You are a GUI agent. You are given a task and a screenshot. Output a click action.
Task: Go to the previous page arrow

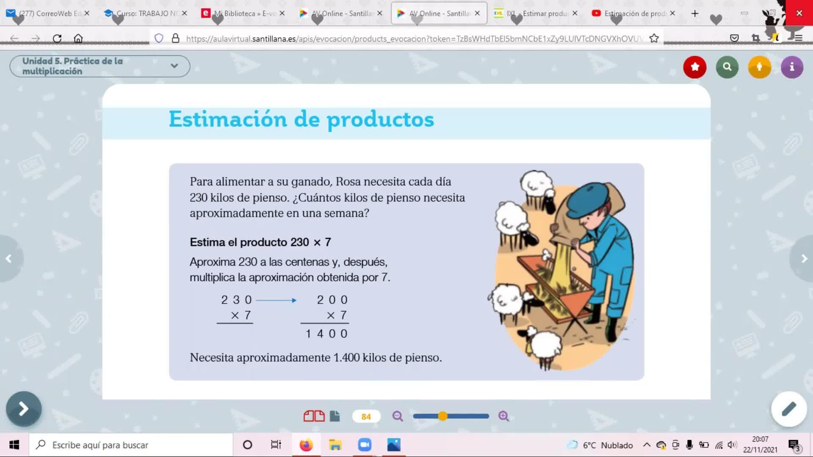(x=8, y=259)
